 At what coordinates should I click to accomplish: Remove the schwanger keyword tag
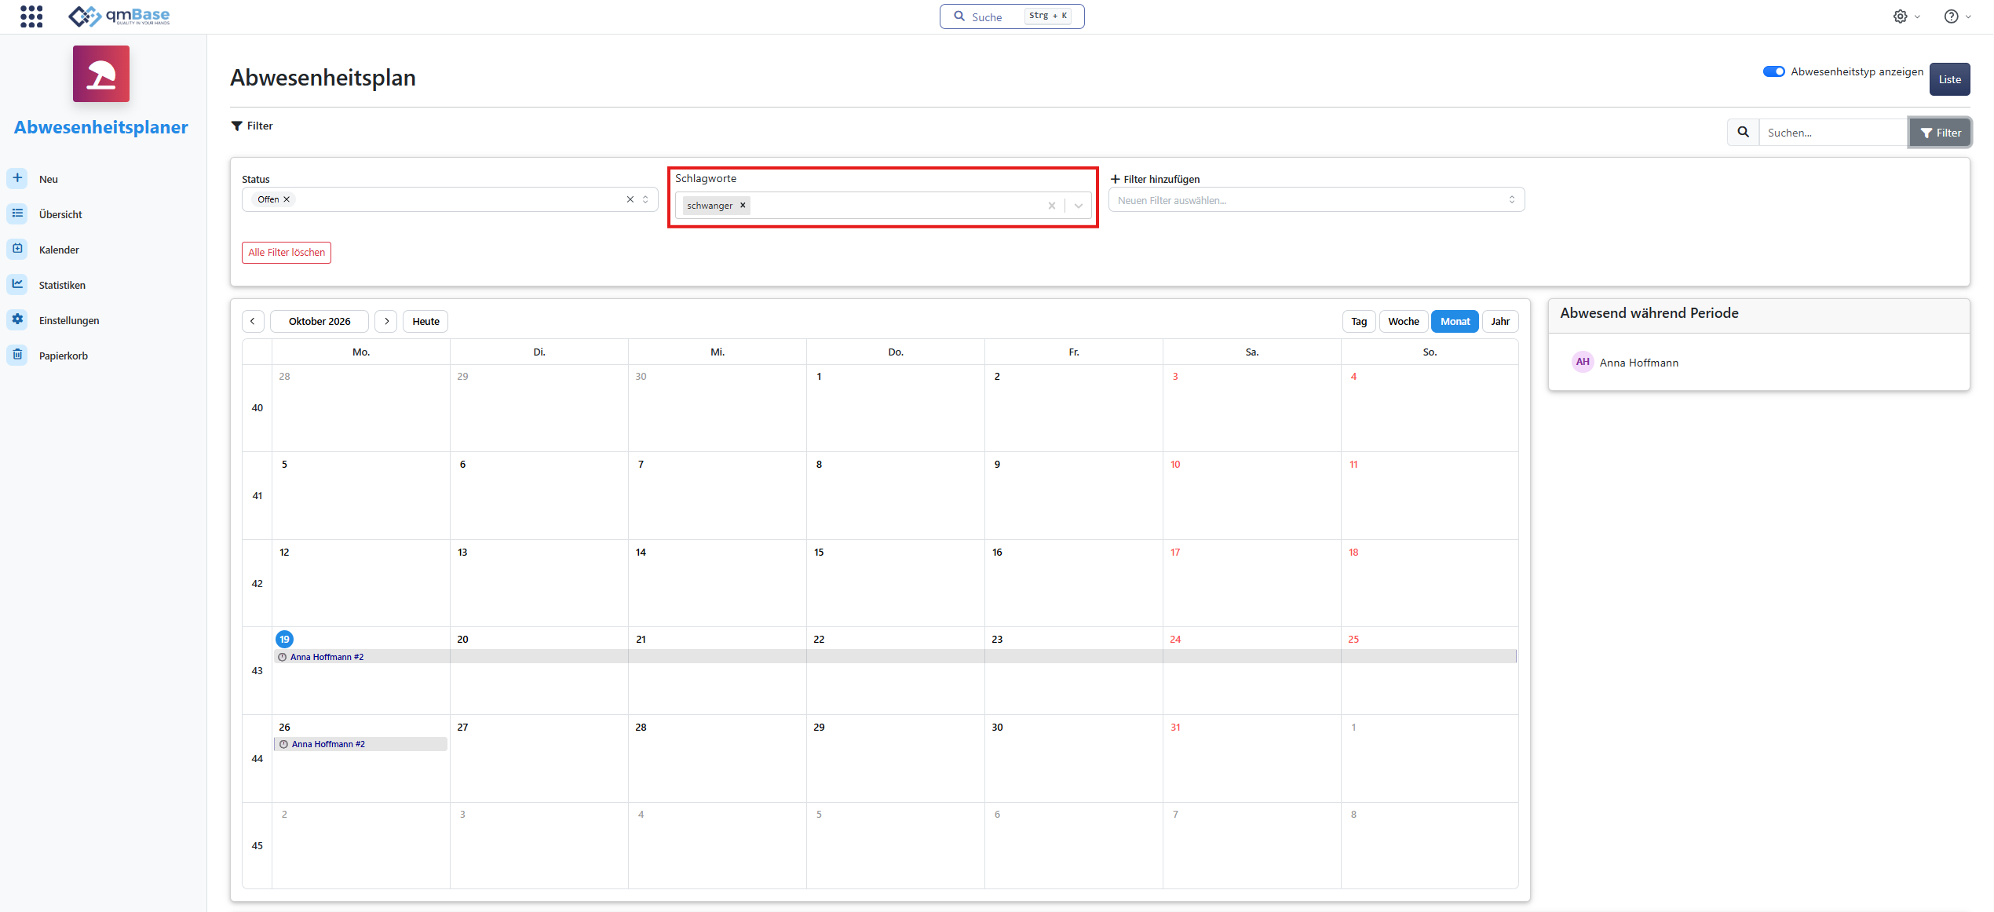point(743,206)
